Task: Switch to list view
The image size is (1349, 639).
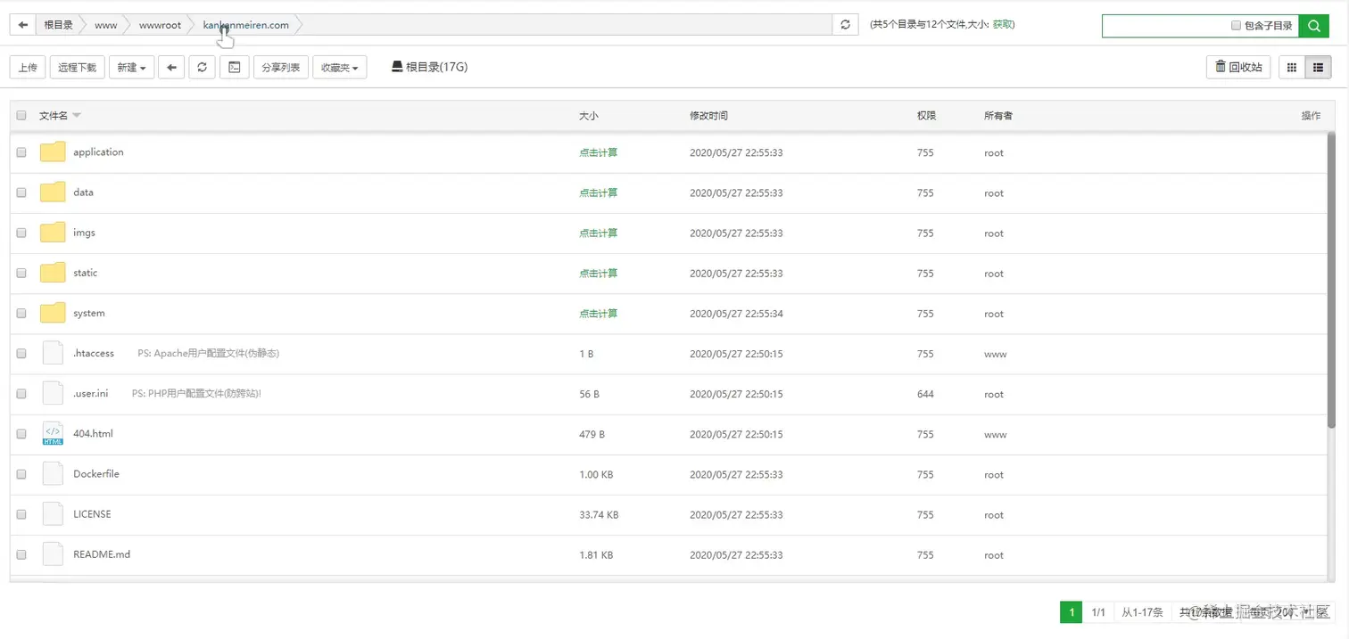Action: click(1318, 67)
